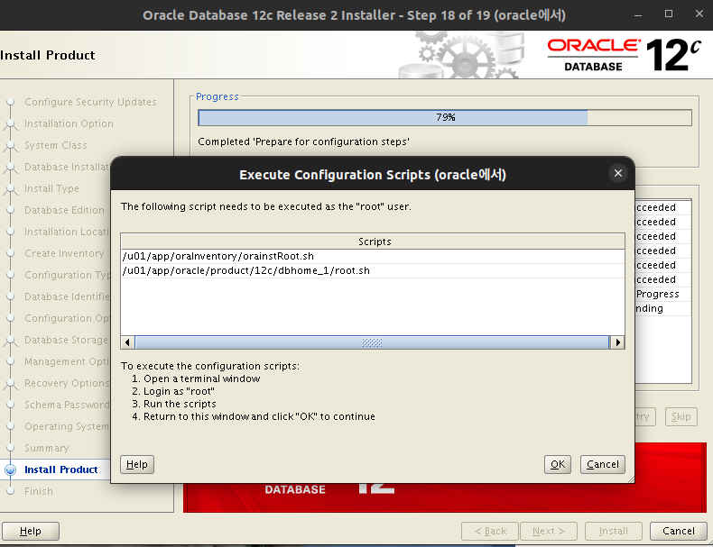Click the Oracle Database 12c logo
Viewport: 713px width, 547px height.
(624, 55)
